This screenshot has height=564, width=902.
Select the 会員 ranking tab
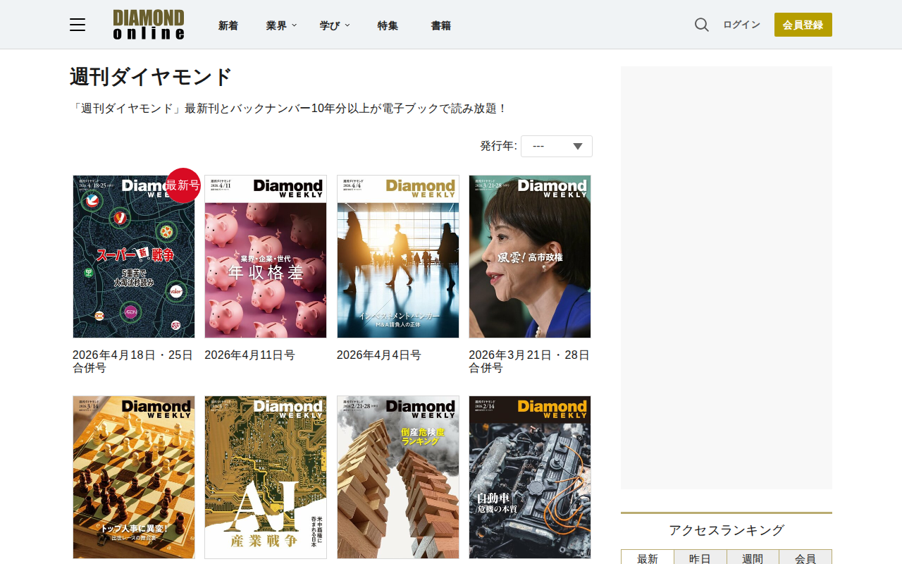point(805,558)
